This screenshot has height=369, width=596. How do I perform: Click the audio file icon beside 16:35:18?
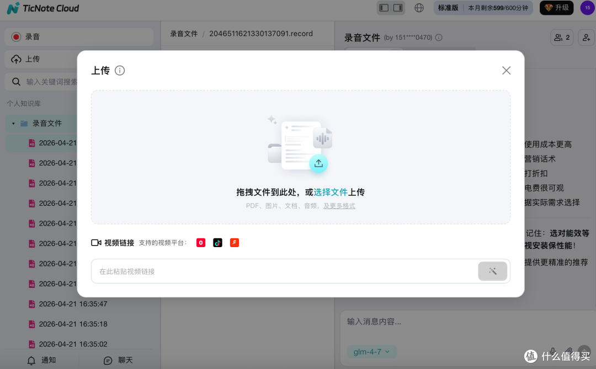tap(32, 324)
